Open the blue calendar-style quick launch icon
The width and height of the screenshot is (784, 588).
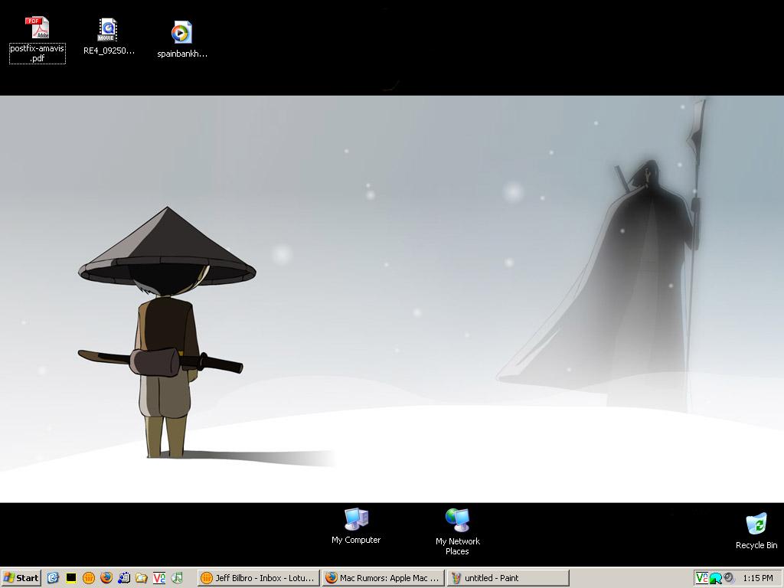click(124, 578)
